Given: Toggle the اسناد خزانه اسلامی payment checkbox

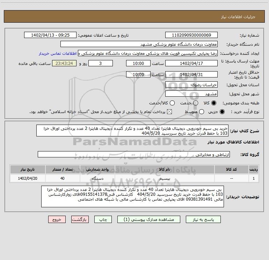Looking at the screenshot, I should 169,112.
